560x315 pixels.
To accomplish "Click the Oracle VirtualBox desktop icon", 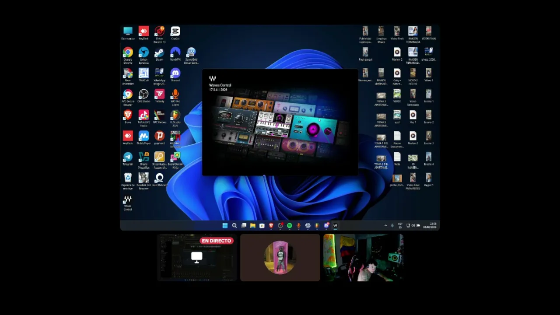I will tap(143, 161).
